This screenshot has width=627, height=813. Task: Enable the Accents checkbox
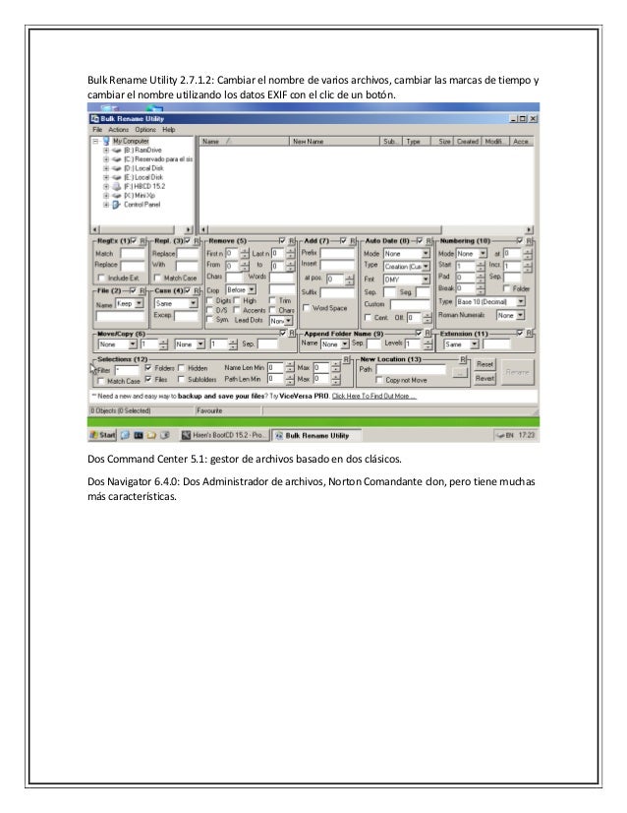(237, 310)
